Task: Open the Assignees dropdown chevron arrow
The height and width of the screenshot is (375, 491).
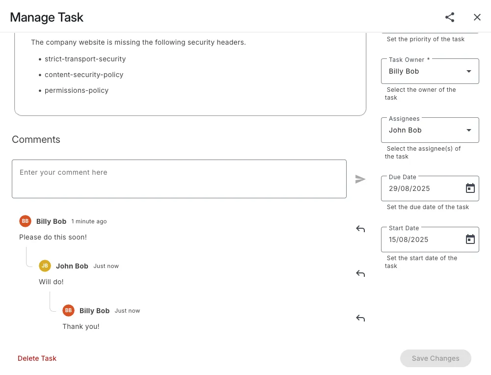Action: [x=468, y=130]
